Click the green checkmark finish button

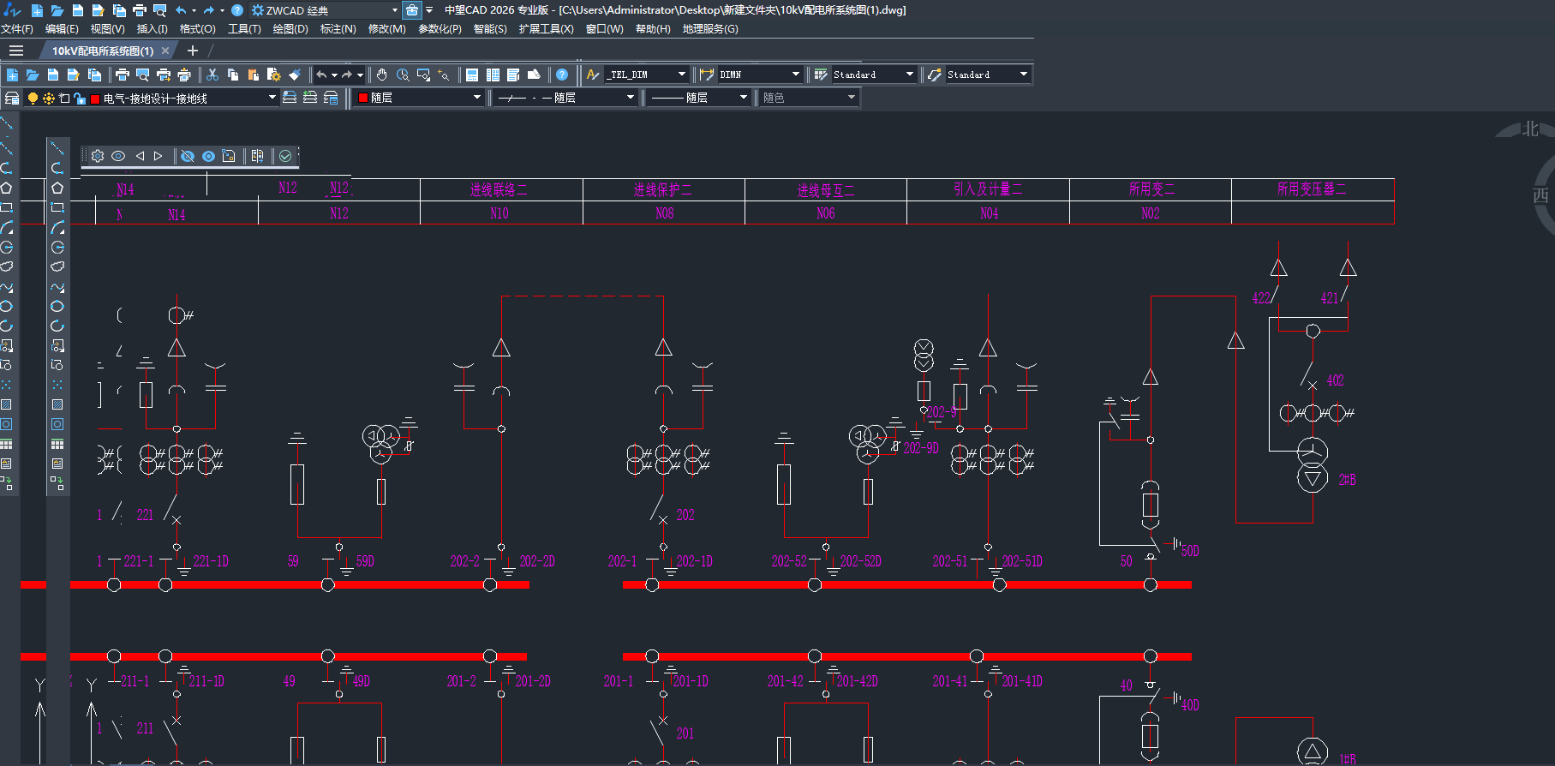click(x=285, y=156)
